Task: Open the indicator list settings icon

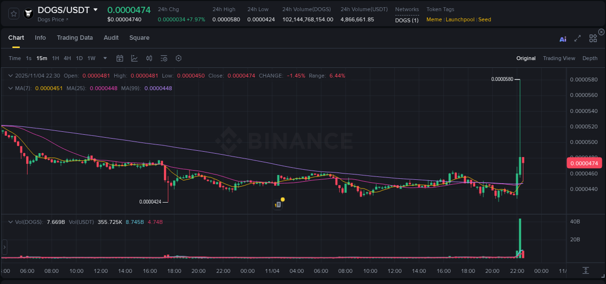Action: click(164, 58)
